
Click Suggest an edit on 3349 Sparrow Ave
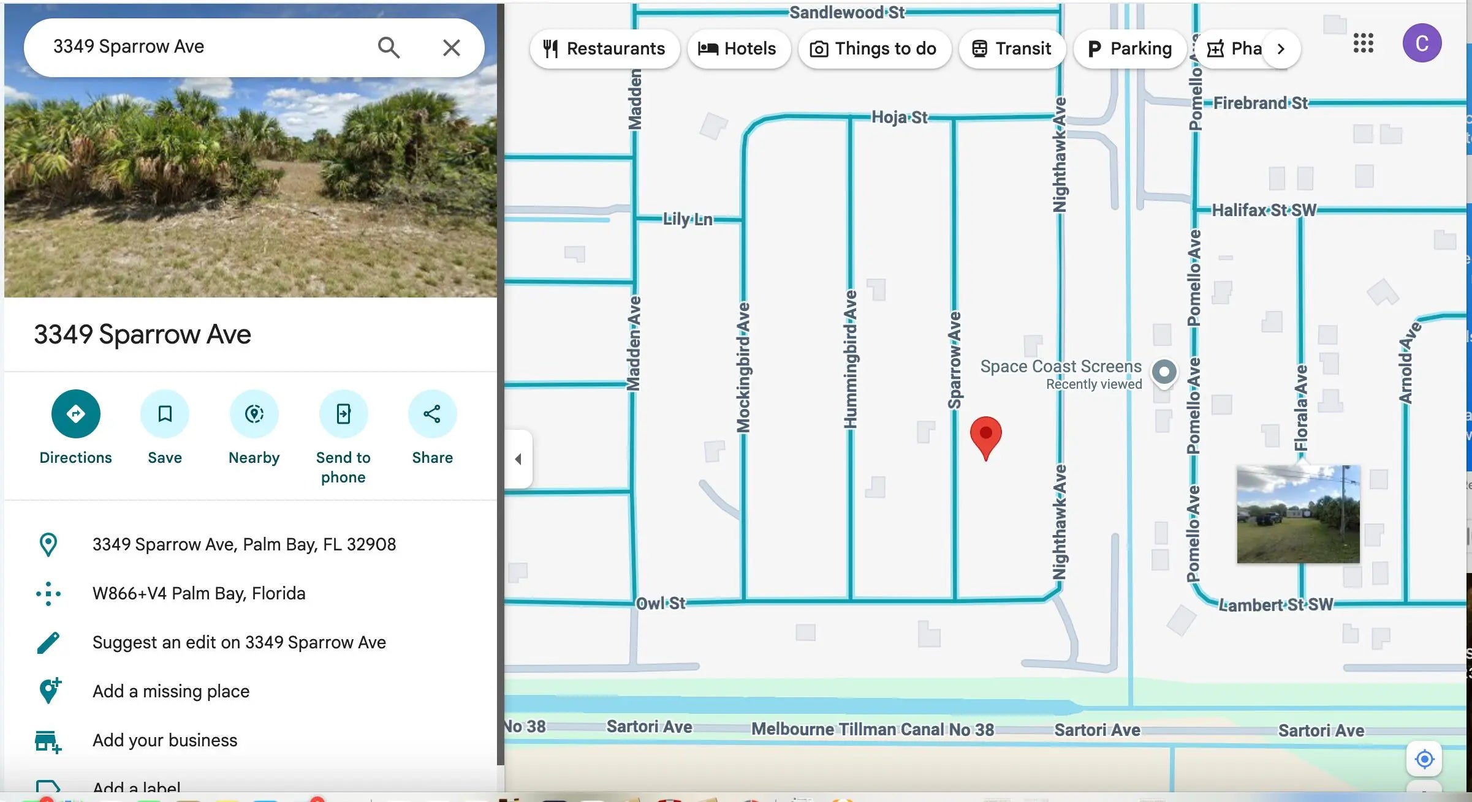(239, 642)
